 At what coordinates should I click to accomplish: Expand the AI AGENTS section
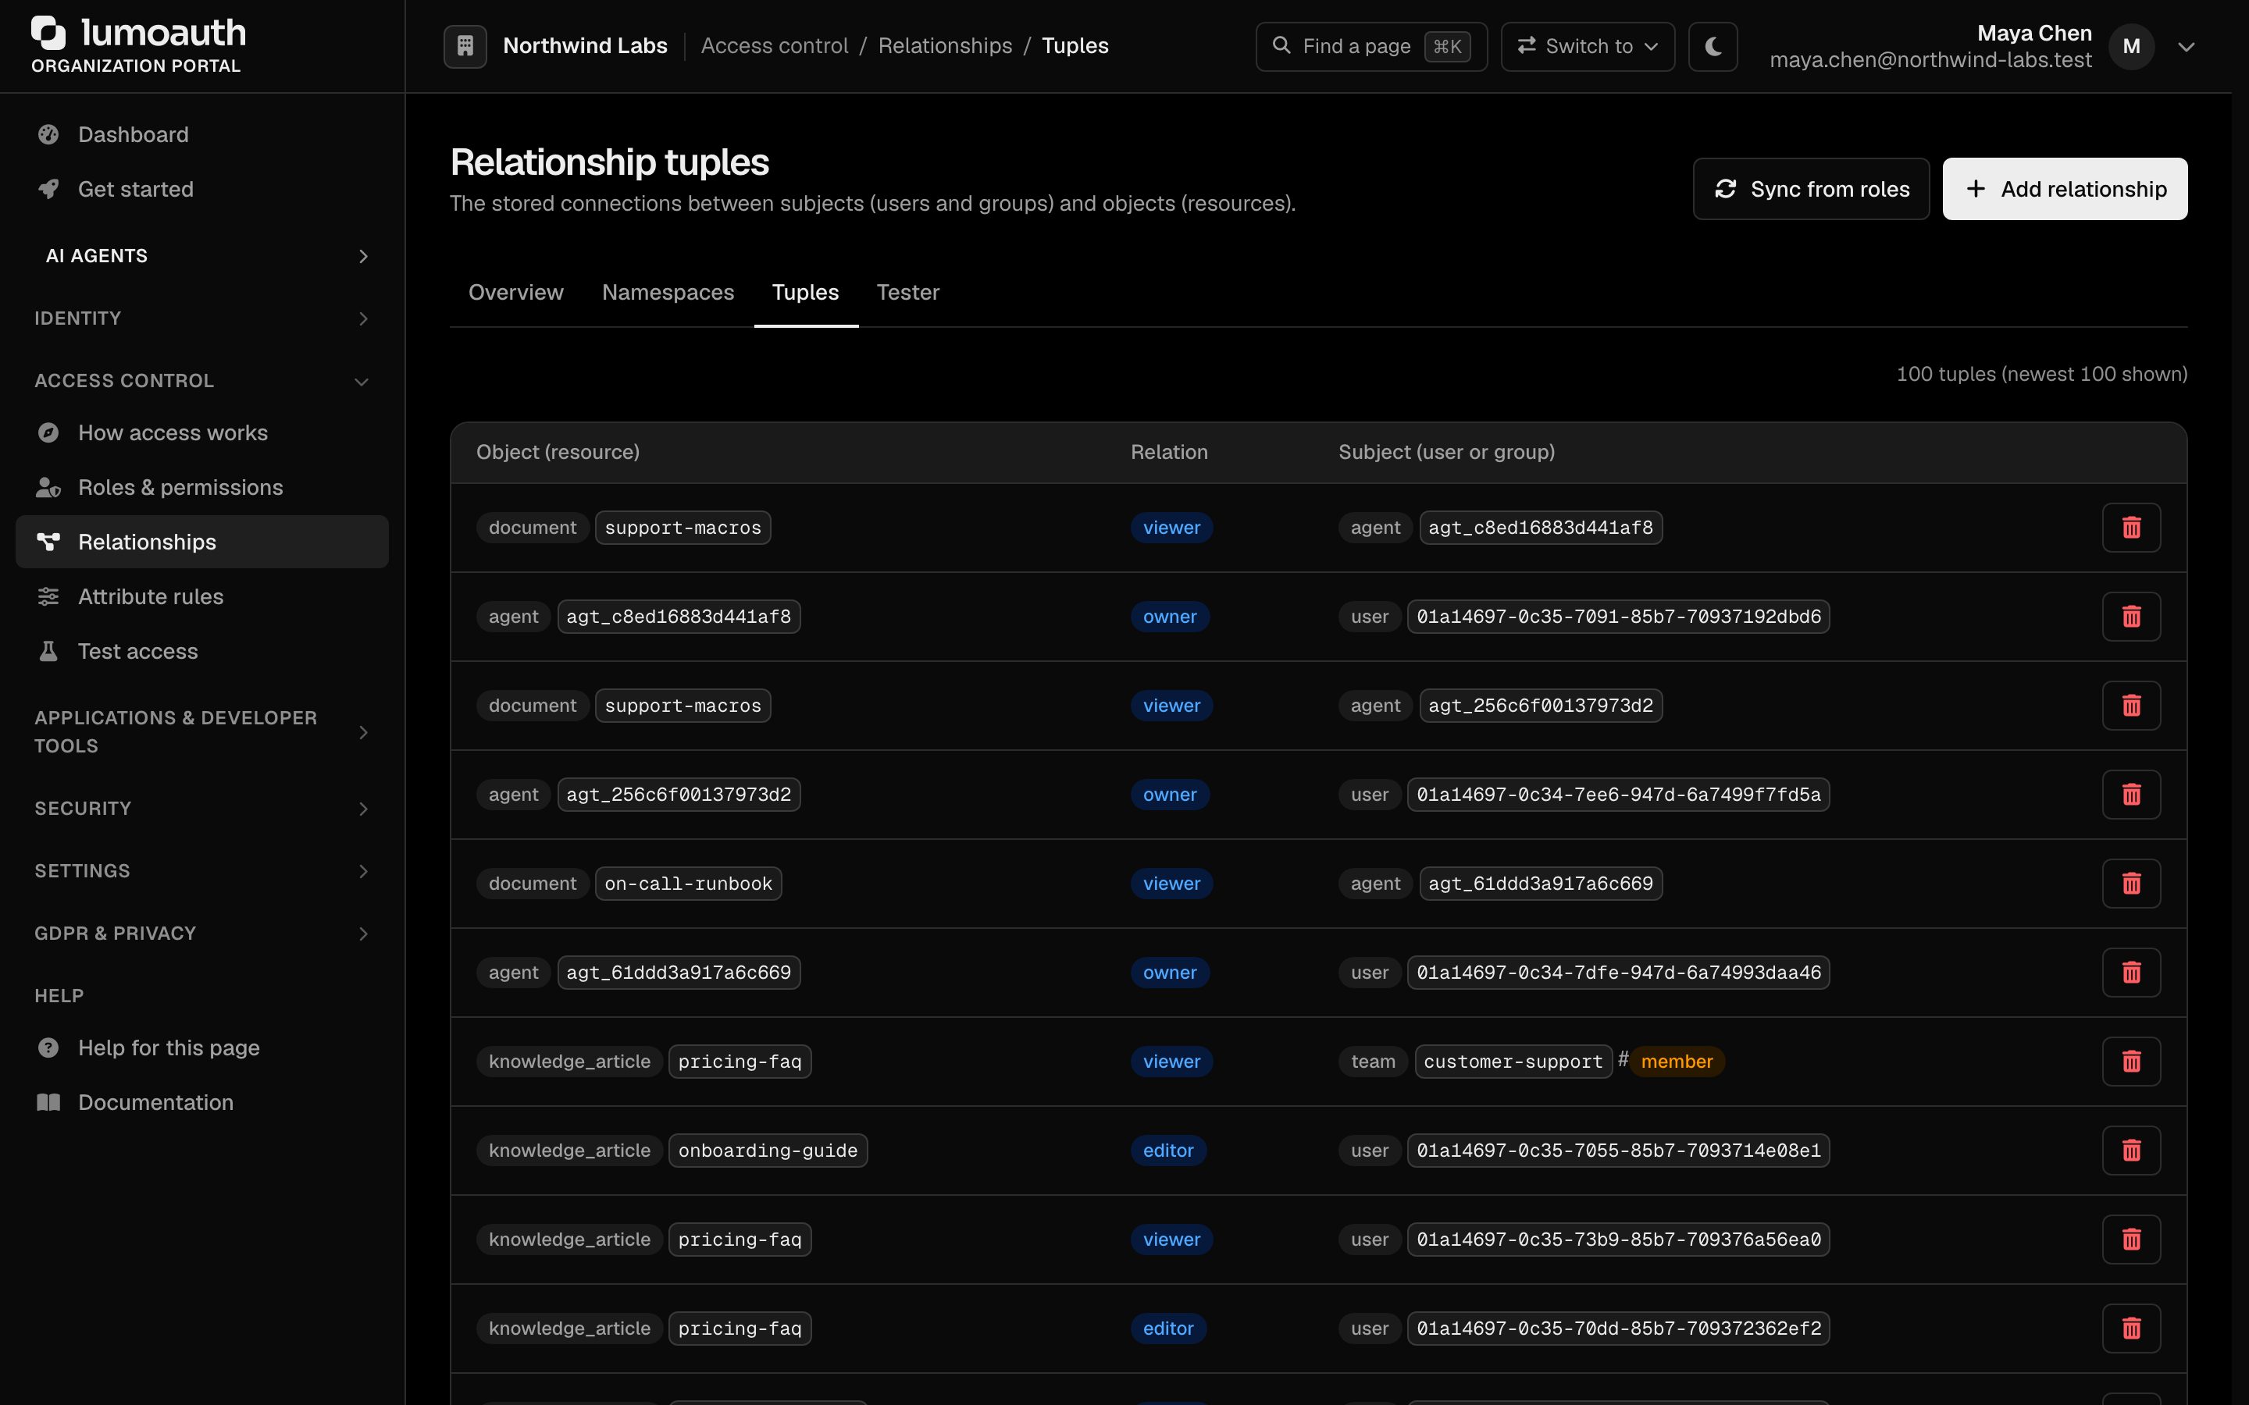pos(201,257)
